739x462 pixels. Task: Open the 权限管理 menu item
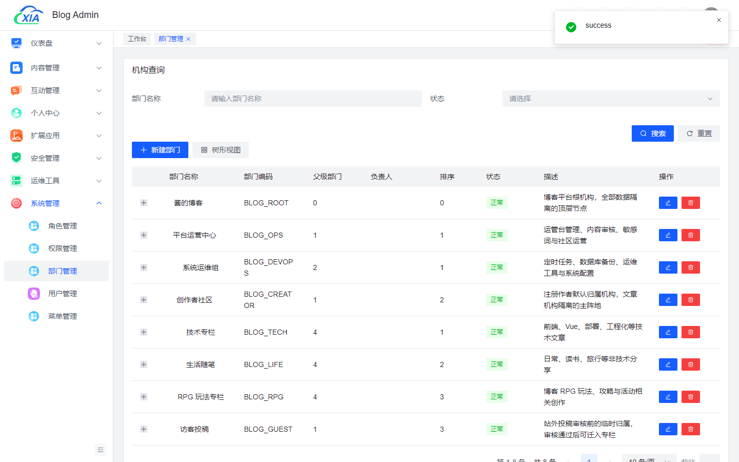pos(56,248)
